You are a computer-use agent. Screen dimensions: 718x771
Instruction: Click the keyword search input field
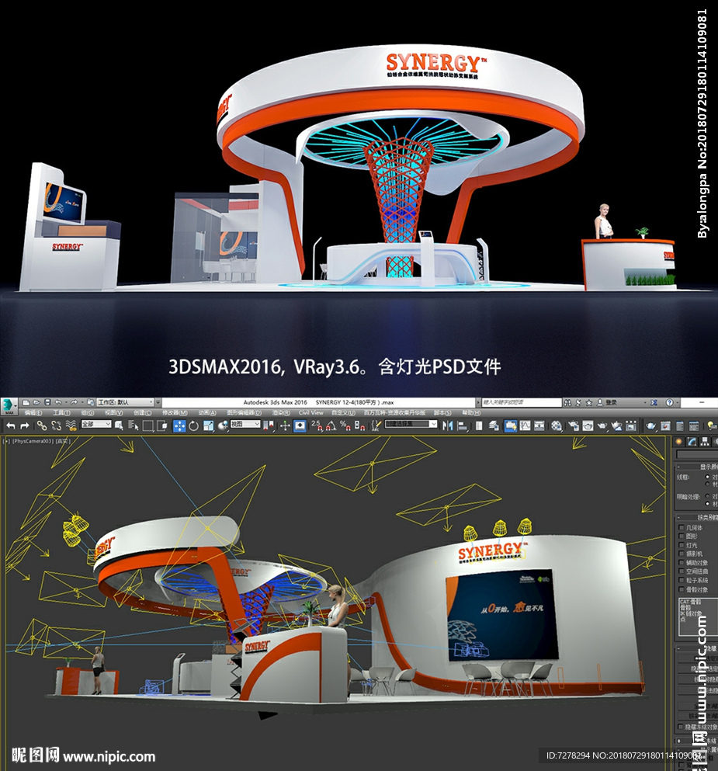tap(521, 402)
